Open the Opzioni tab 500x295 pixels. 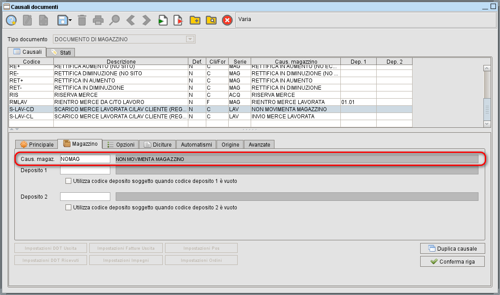pos(121,144)
